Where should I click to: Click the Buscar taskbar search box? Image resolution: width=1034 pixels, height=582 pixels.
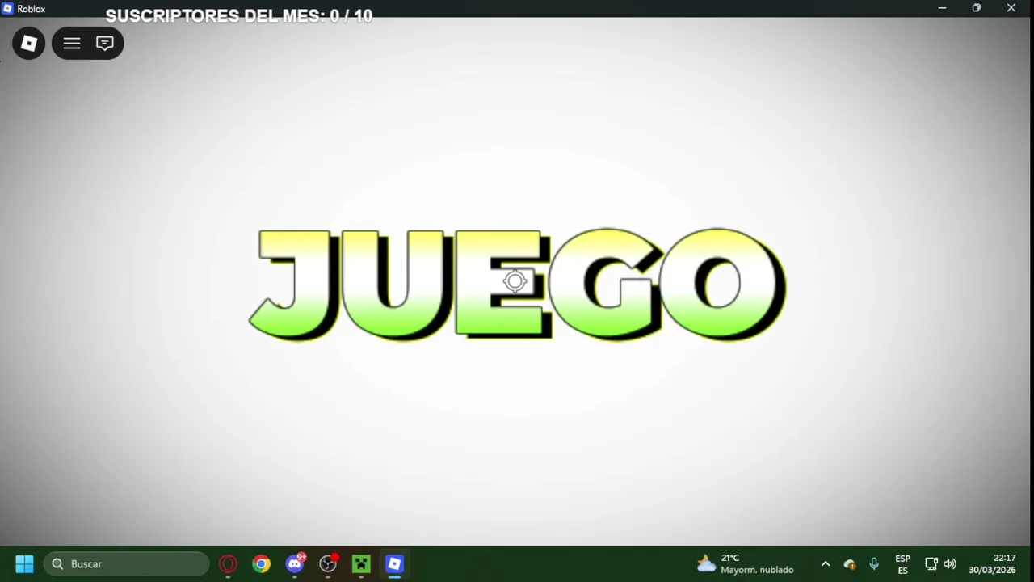[127, 564]
